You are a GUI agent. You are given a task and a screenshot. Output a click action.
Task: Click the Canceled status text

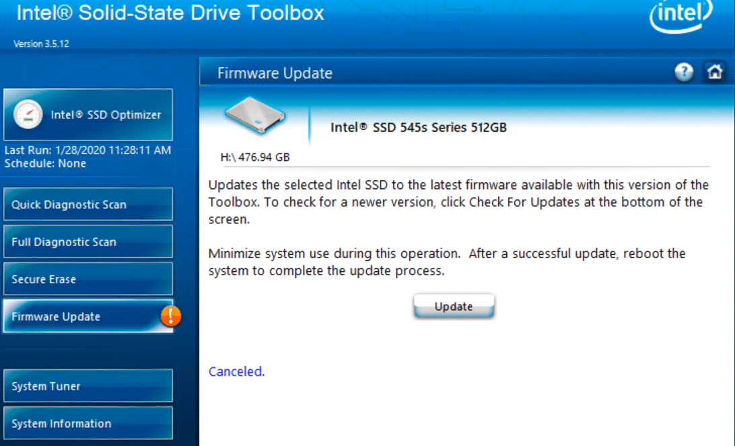tap(237, 371)
